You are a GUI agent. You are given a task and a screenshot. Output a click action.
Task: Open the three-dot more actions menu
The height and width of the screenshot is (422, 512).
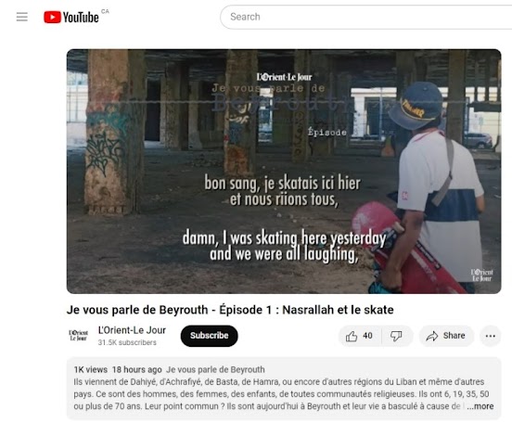point(490,336)
